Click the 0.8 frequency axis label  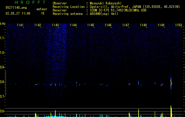[2, 82]
